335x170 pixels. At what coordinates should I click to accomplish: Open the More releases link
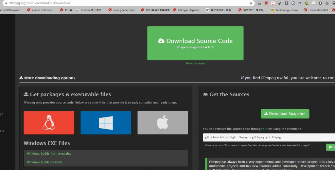point(195,63)
